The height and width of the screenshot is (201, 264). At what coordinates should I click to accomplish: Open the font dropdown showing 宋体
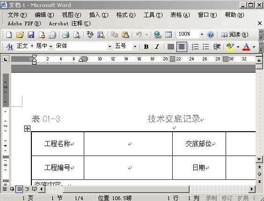tap(110, 46)
